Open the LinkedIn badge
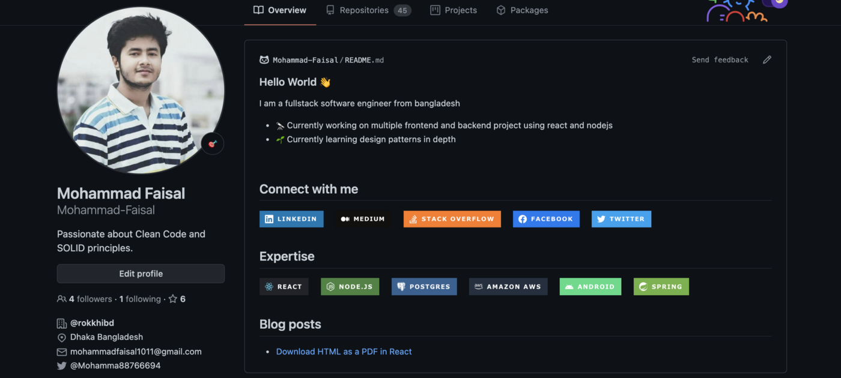 pyautogui.click(x=291, y=219)
